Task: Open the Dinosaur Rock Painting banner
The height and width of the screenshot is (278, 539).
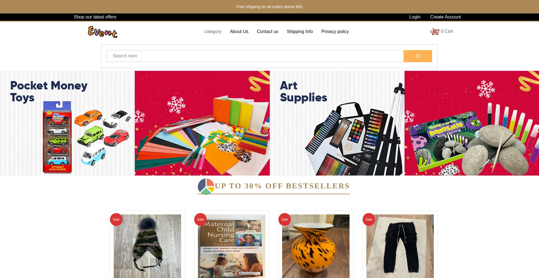Action: (472, 123)
